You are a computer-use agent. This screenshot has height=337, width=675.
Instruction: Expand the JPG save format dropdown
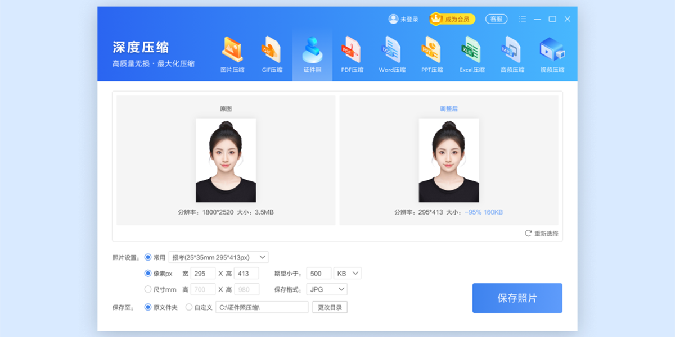327,290
